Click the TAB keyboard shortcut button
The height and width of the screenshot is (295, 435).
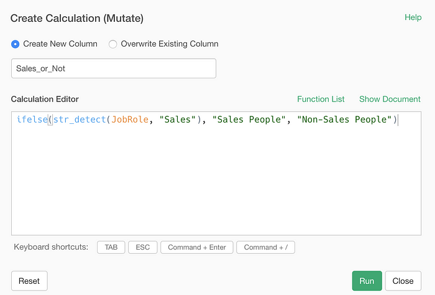pyautogui.click(x=111, y=247)
